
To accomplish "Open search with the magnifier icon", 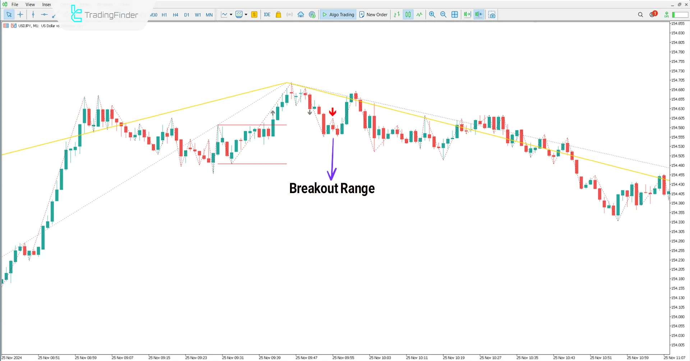I will (x=641, y=14).
